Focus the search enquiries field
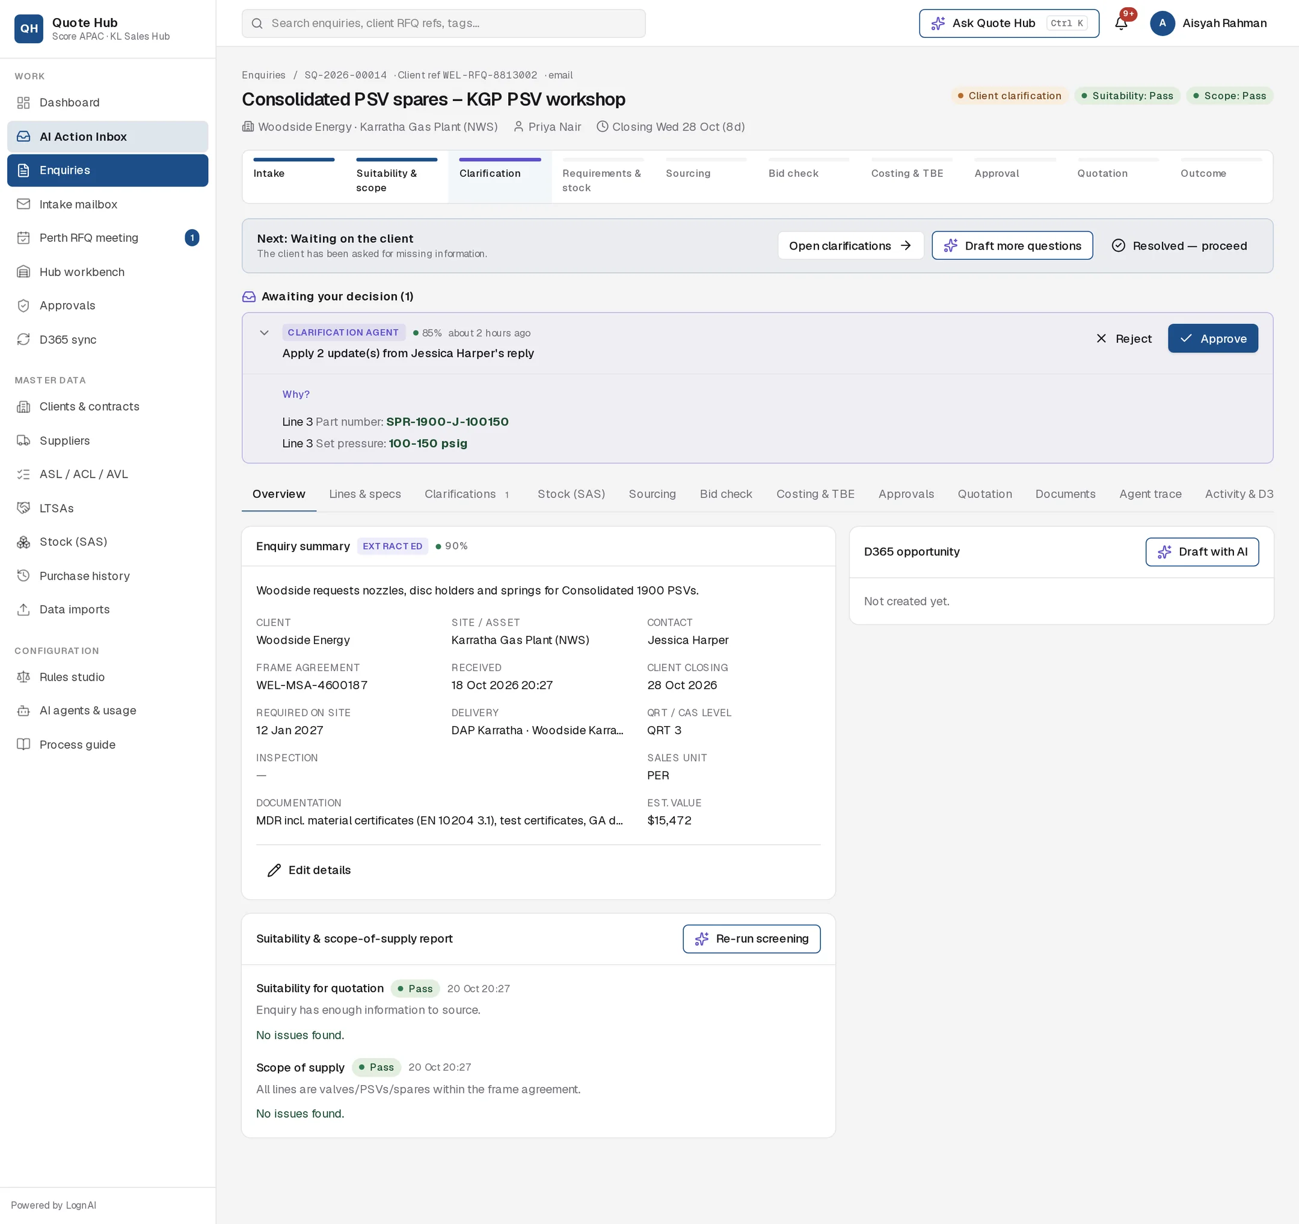This screenshot has width=1299, height=1224. [444, 23]
